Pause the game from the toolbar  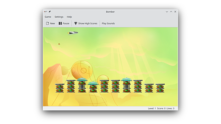pyautogui.click(x=64, y=23)
